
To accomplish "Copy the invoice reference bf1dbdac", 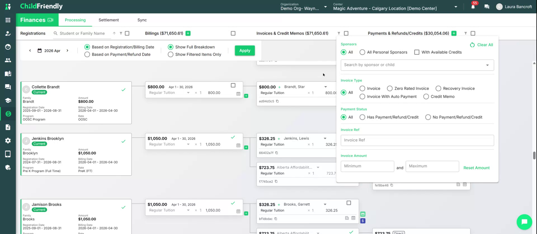I will tap(276, 219).
